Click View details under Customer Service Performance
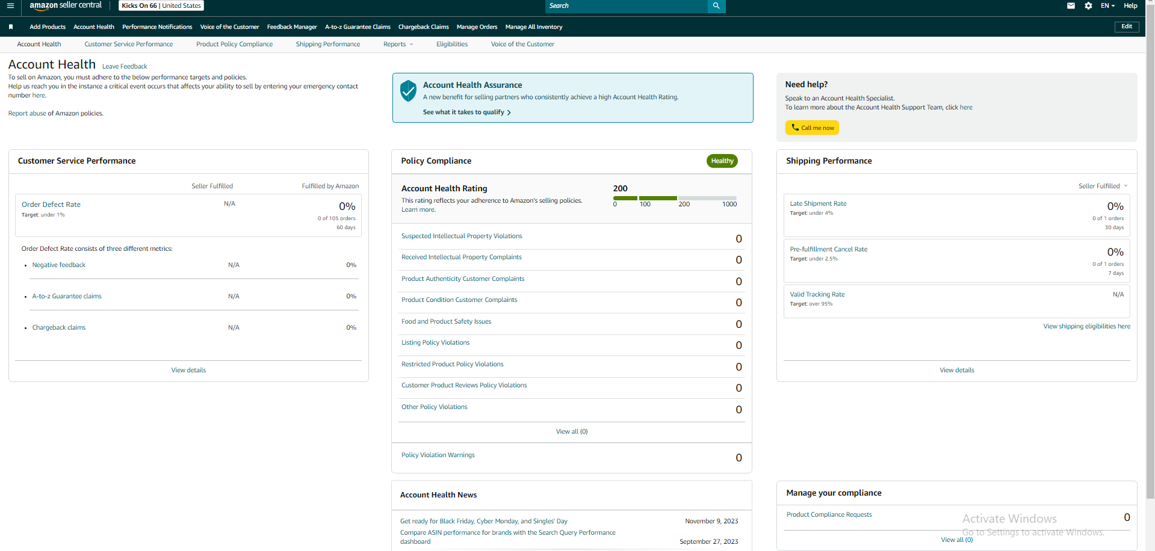The image size is (1155, 551). click(188, 371)
